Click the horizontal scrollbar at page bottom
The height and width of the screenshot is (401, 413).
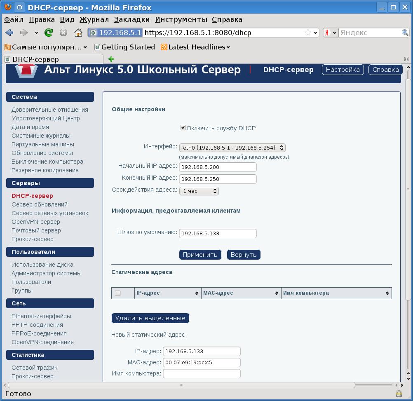coord(181,385)
